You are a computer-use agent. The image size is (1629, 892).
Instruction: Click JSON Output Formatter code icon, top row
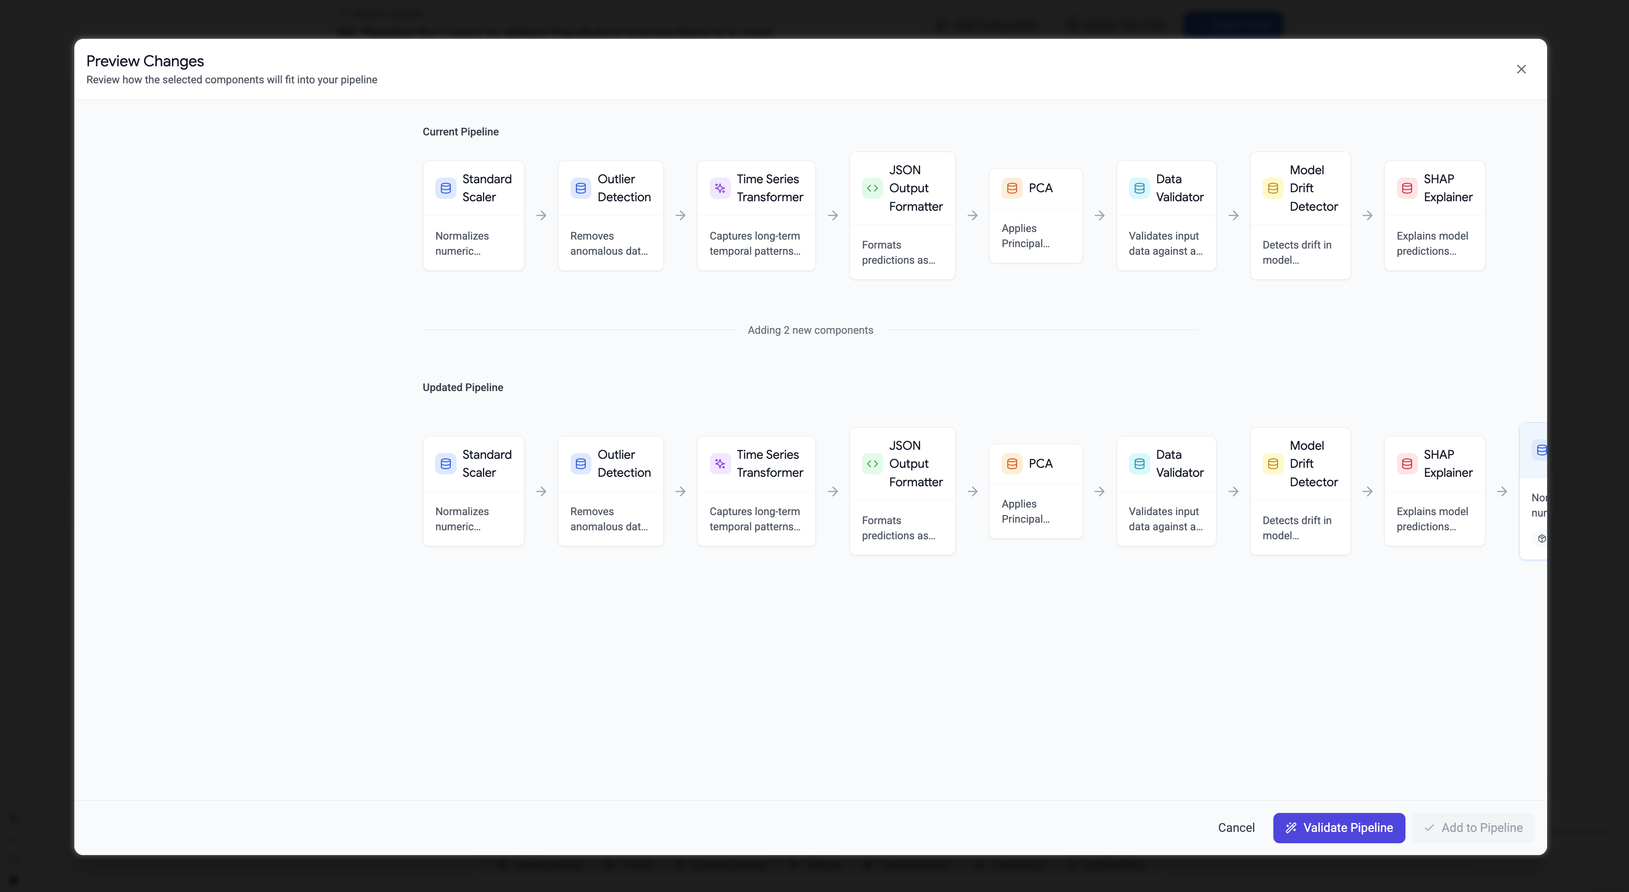[872, 188]
